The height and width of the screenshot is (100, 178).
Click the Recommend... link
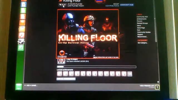click(142, 37)
